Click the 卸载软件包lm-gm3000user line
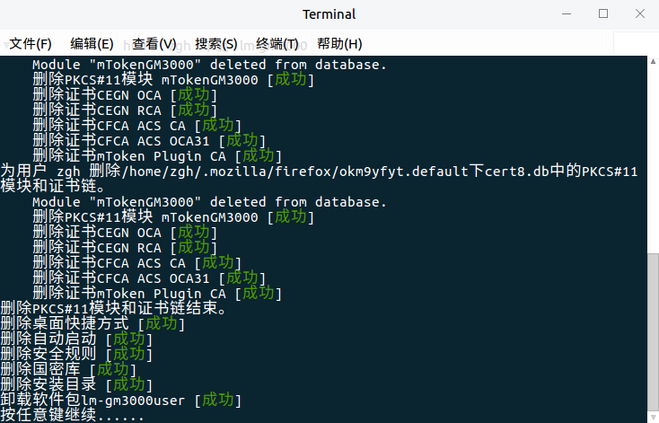The image size is (659, 423). tap(121, 400)
